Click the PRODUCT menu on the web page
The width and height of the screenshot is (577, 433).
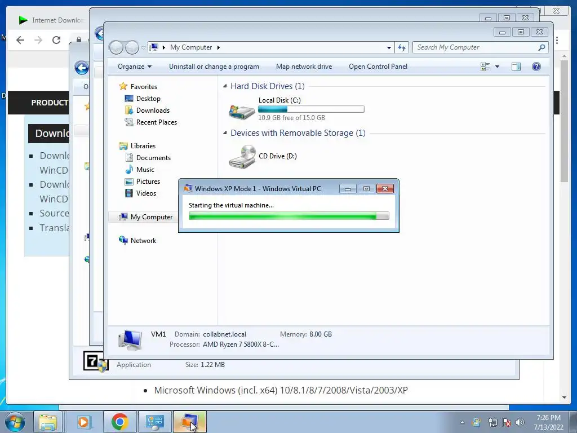pos(50,103)
